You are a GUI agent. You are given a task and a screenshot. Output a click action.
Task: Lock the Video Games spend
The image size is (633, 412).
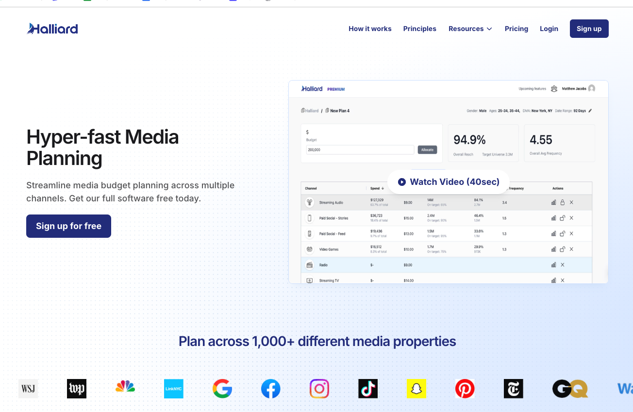click(563, 249)
